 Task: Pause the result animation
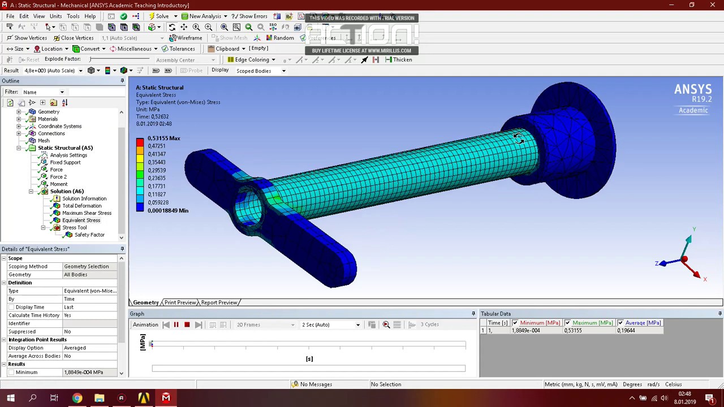pyautogui.click(x=176, y=324)
